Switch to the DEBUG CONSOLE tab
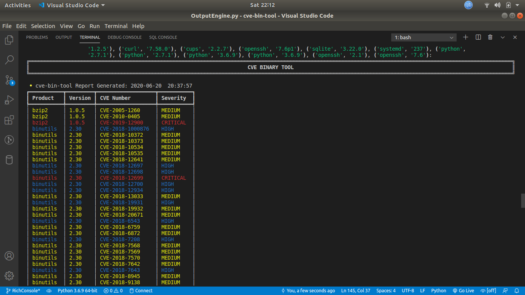Viewport: 525px width, 295px height. click(x=124, y=37)
